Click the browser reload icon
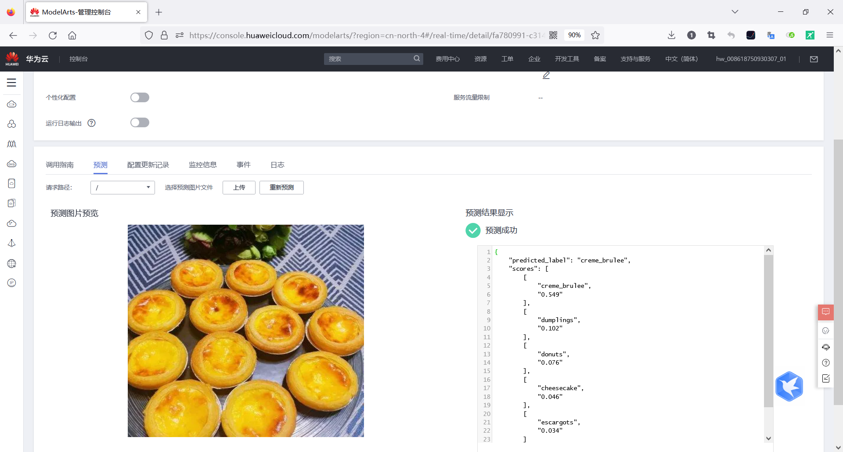 [x=53, y=35]
